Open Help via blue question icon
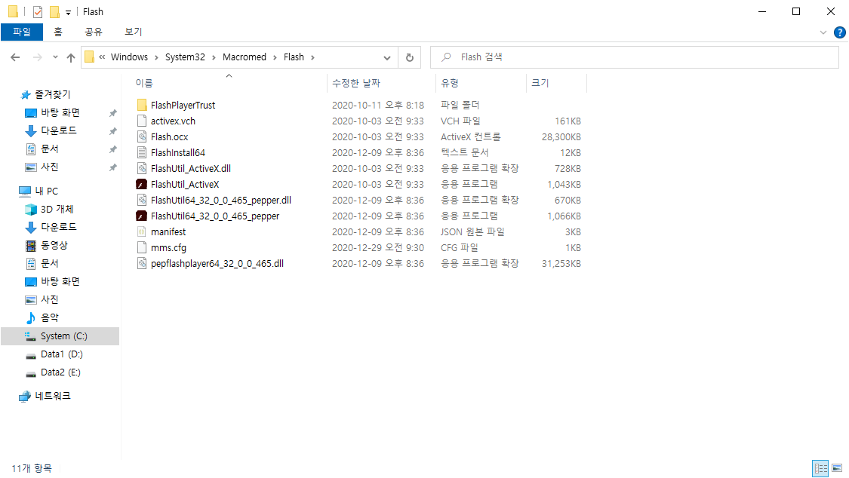The height and width of the screenshot is (478, 849). tap(840, 32)
